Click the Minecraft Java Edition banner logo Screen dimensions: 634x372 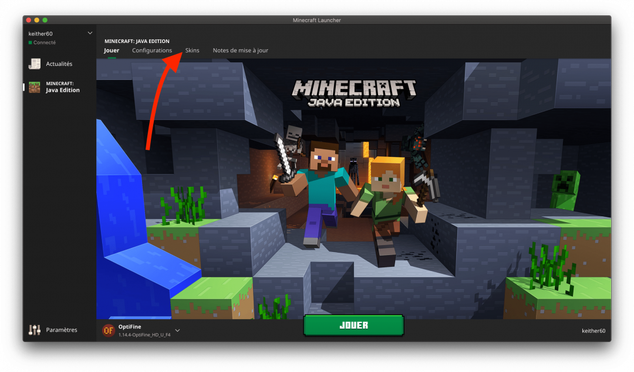pos(354,94)
